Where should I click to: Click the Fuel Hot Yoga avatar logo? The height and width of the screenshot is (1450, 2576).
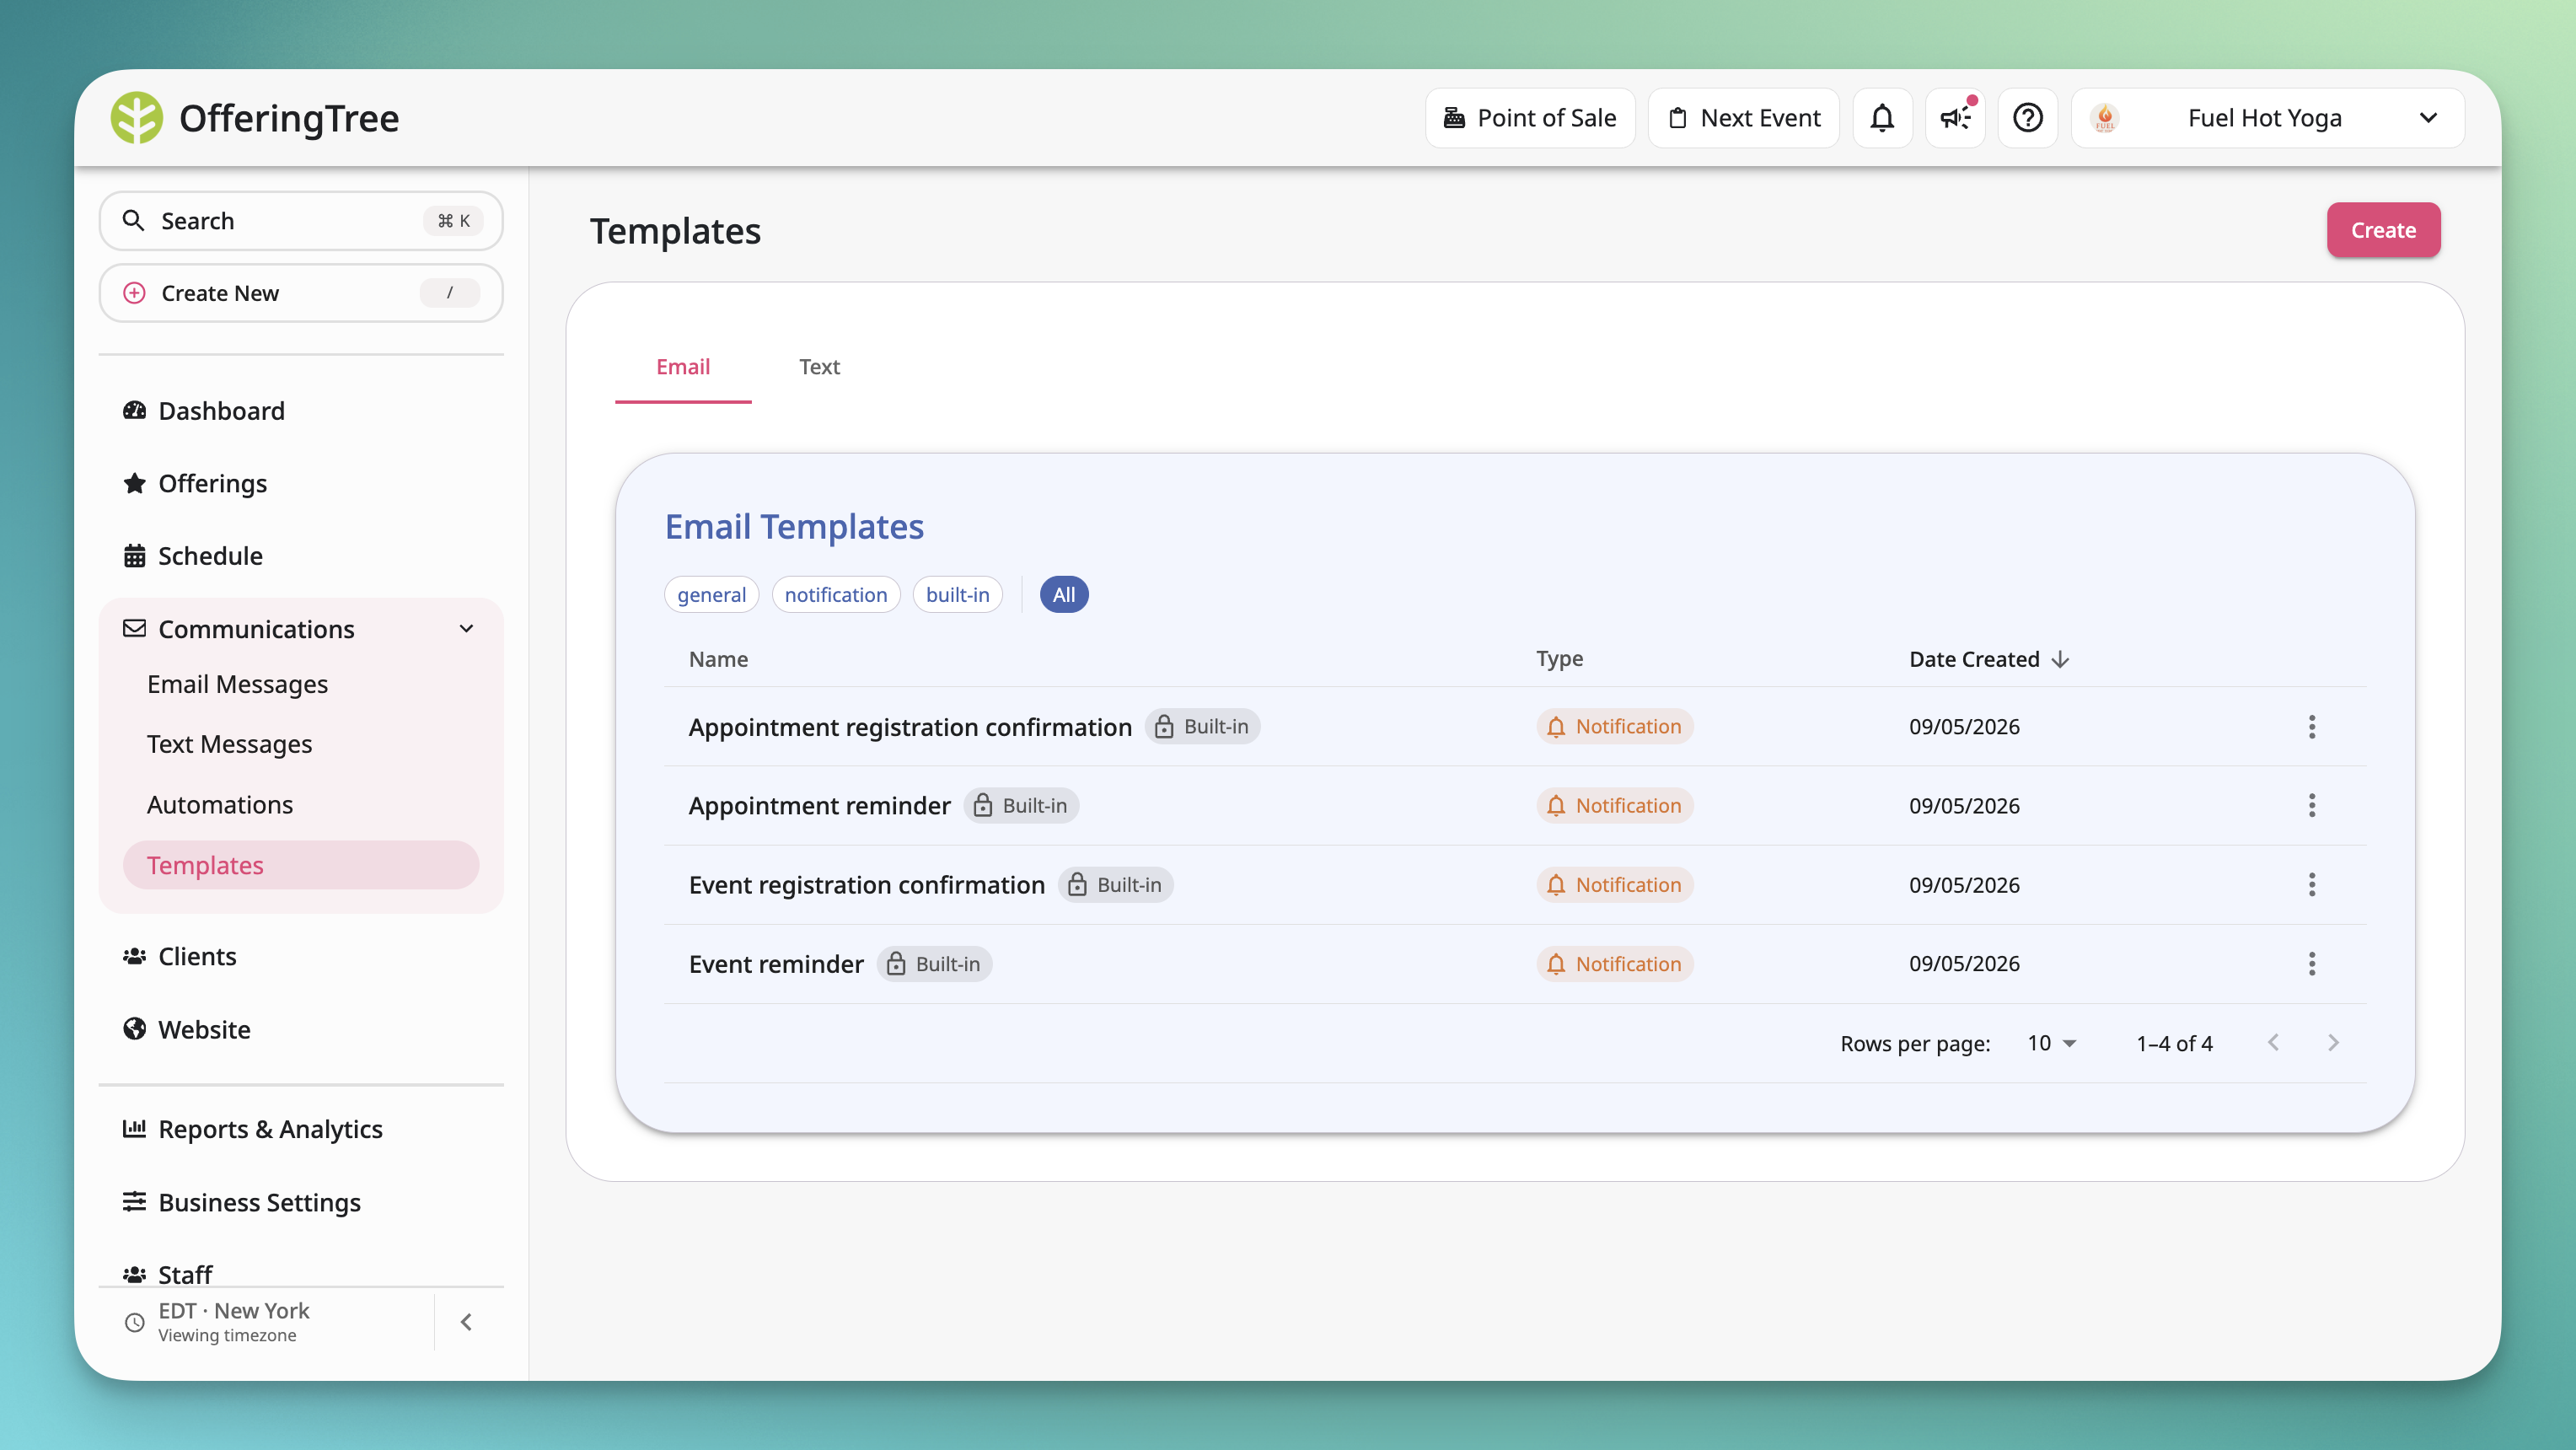(x=2105, y=118)
